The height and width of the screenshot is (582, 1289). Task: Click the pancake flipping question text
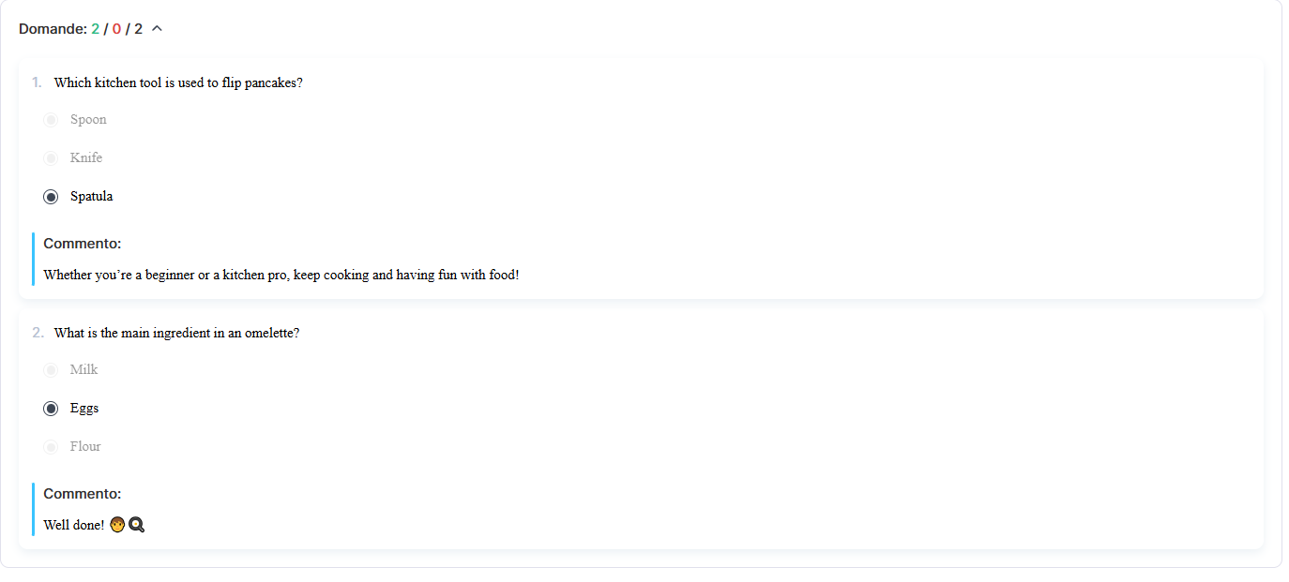point(178,82)
